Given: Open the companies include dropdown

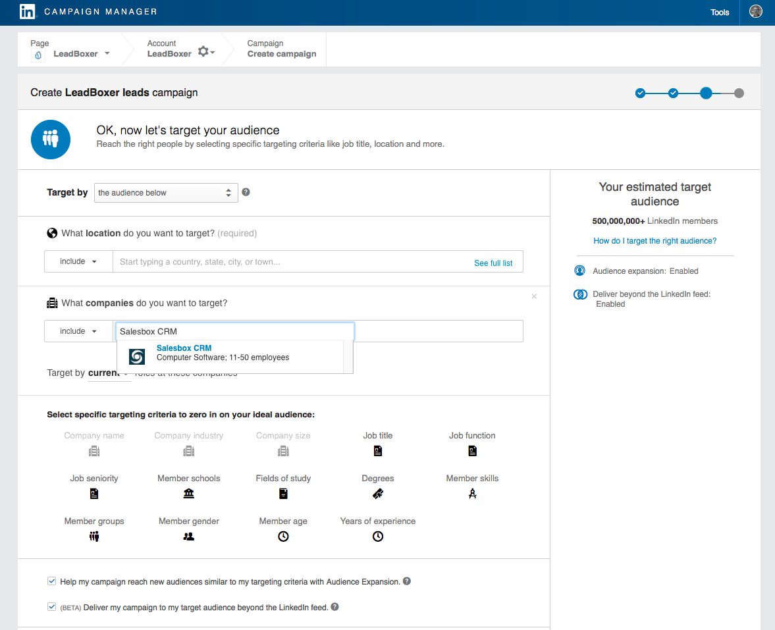Looking at the screenshot, I should 78,331.
